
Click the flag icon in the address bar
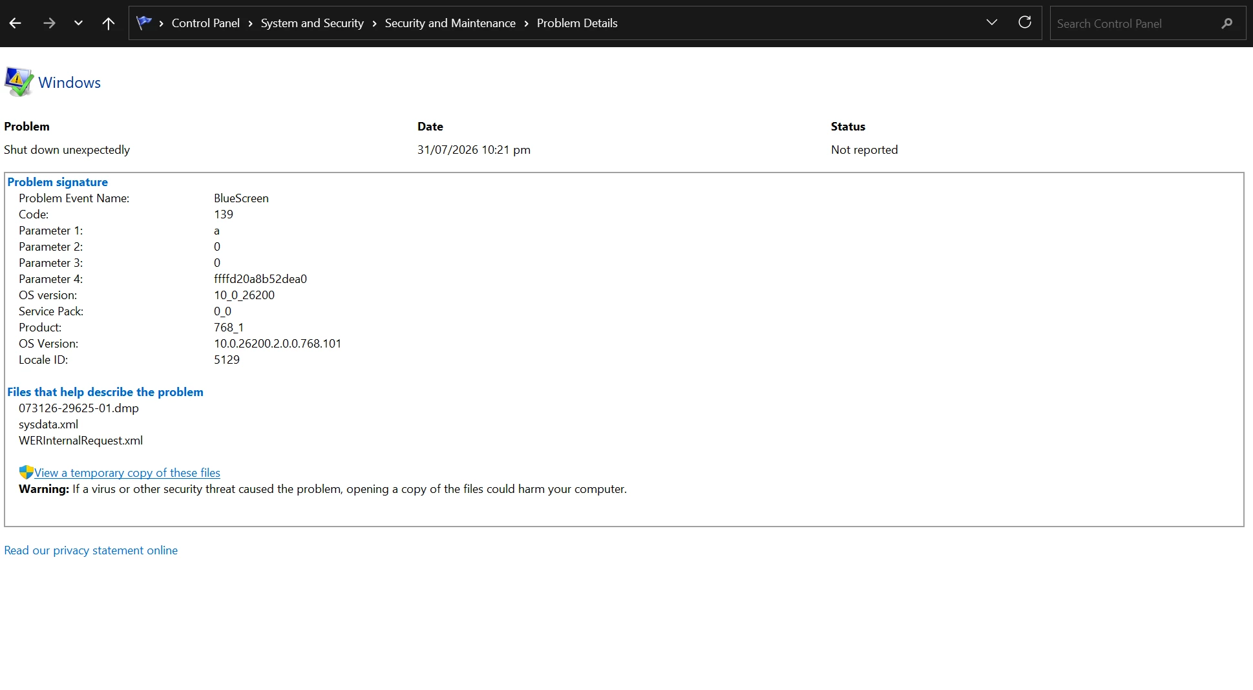(x=144, y=23)
